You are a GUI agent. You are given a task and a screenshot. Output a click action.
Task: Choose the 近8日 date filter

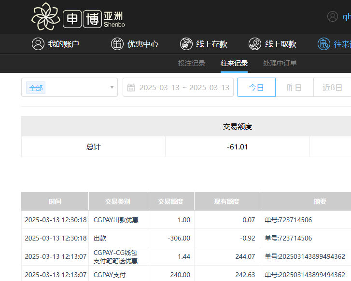coord(332,87)
